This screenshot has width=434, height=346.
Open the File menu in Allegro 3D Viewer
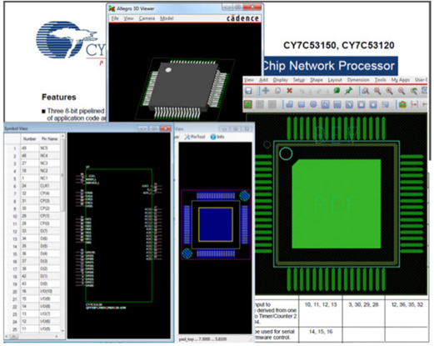tap(115, 18)
